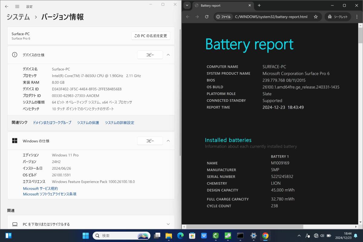The width and height of the screenshot is (363, 242).
Task: Select the device ID value text
Action: coord(87,89)
